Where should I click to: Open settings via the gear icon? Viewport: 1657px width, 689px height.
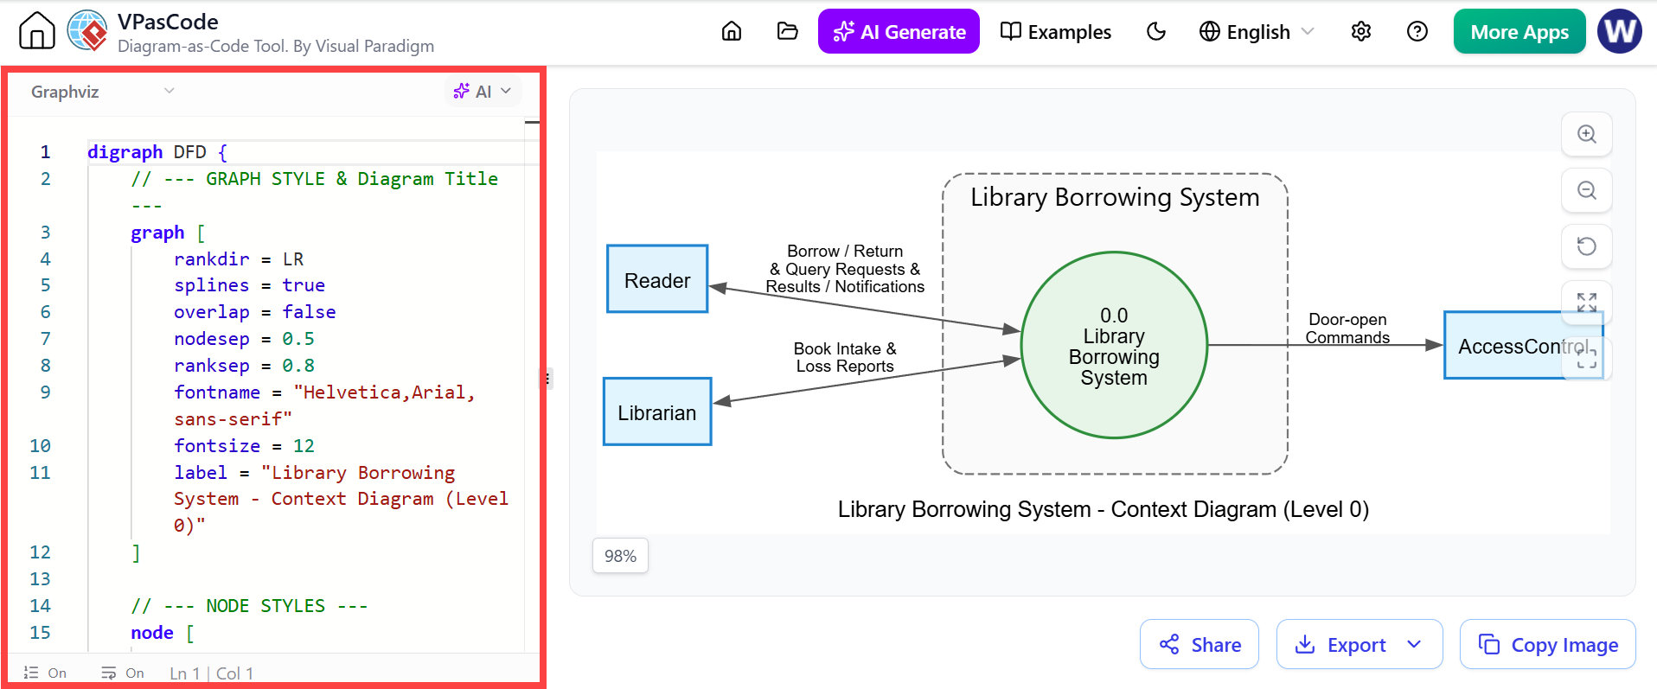pos(1361,32)
